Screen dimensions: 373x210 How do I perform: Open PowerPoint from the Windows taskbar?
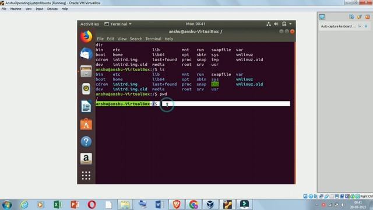click(x=75, y=205)
